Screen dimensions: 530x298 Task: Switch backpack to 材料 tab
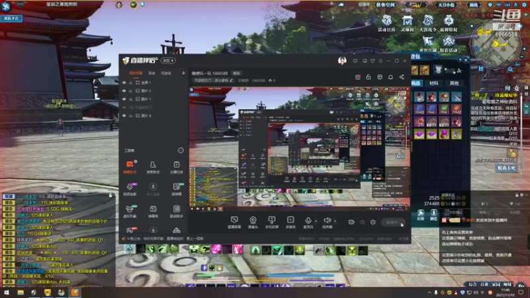pos(434,83)
